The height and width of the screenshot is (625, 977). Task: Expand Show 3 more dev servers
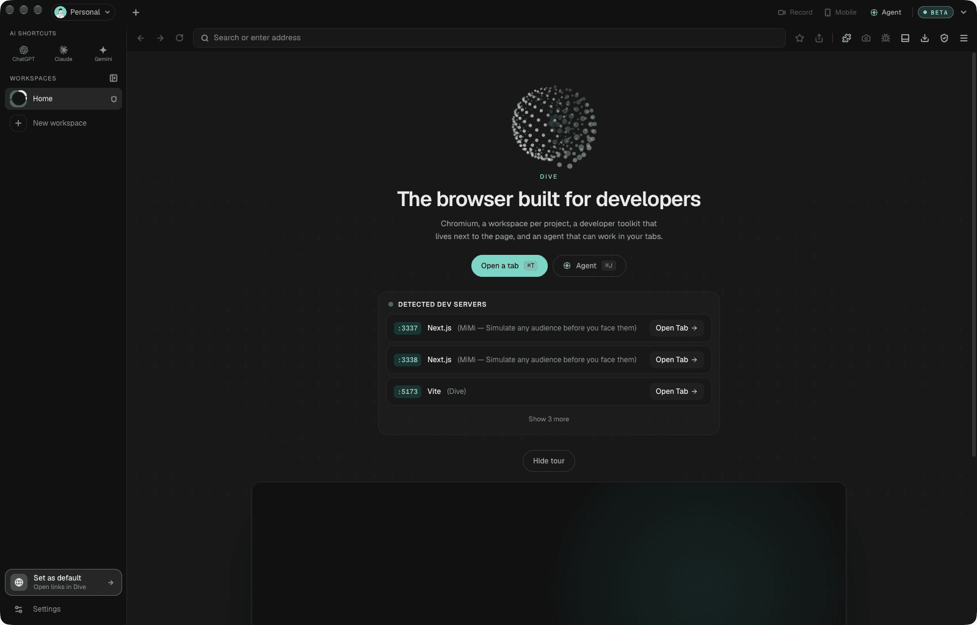click(x=549, y=419)
